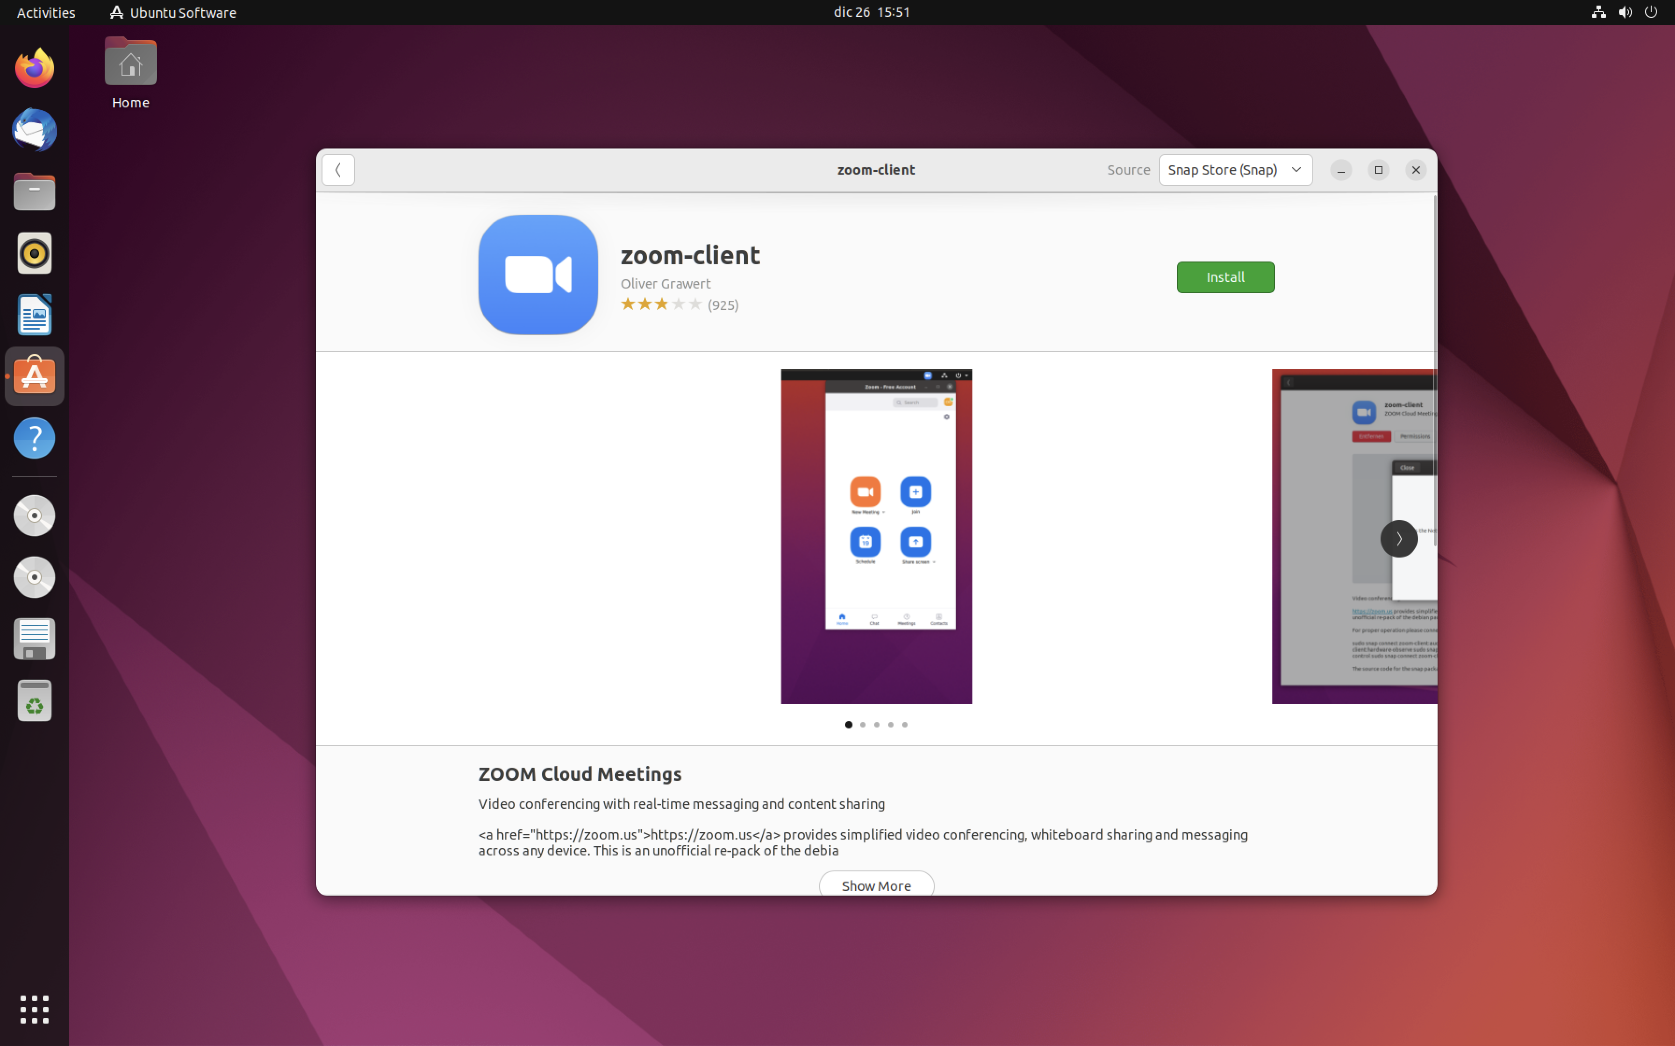Show all applications grid
This screenshot has width=1675, height=1046.
[34, 1009]
